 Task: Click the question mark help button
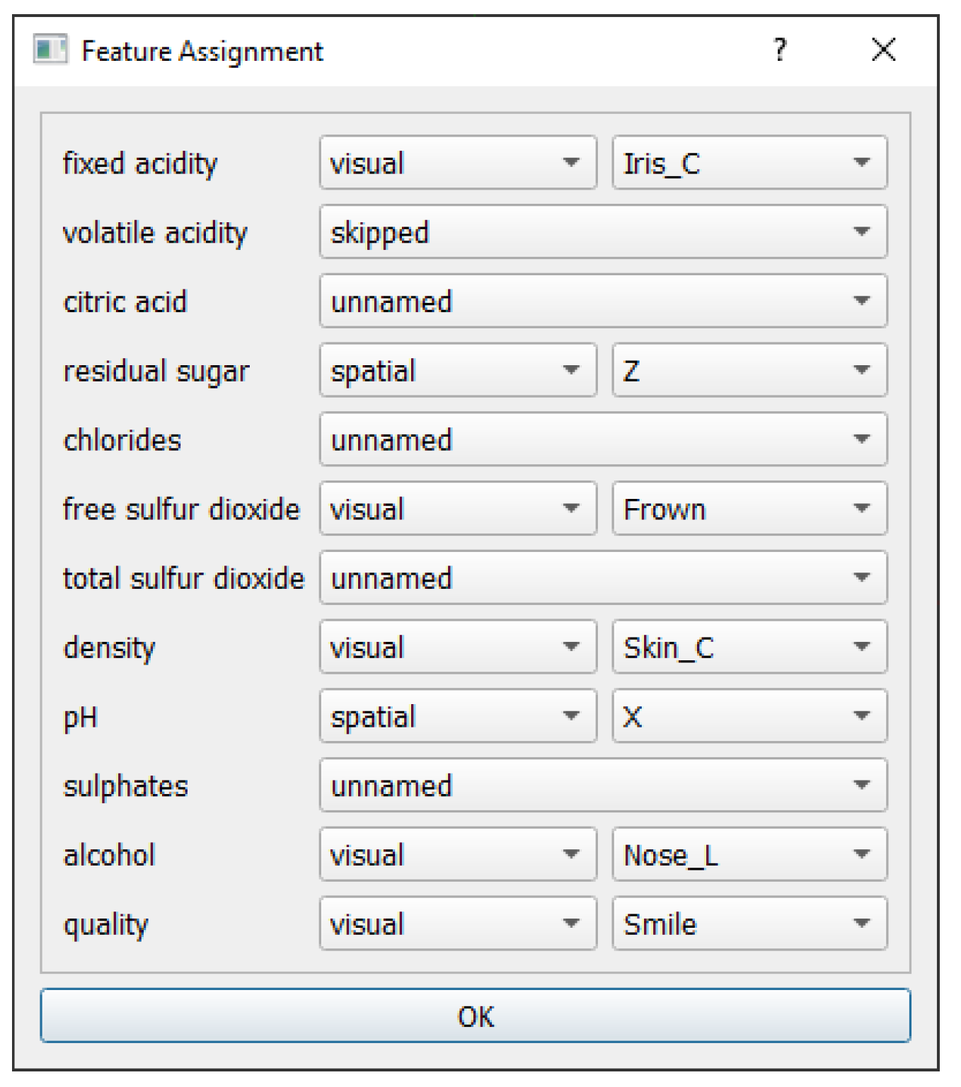(x=779, y=50)
